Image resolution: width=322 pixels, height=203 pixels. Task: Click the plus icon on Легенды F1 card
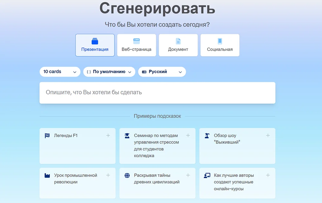(x=108, y=136)
